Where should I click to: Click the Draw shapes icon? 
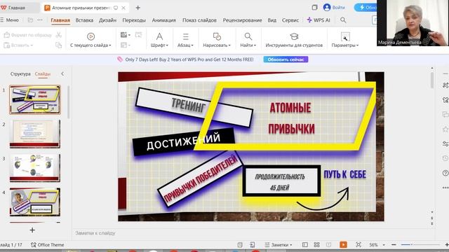[x=217, y=36]
